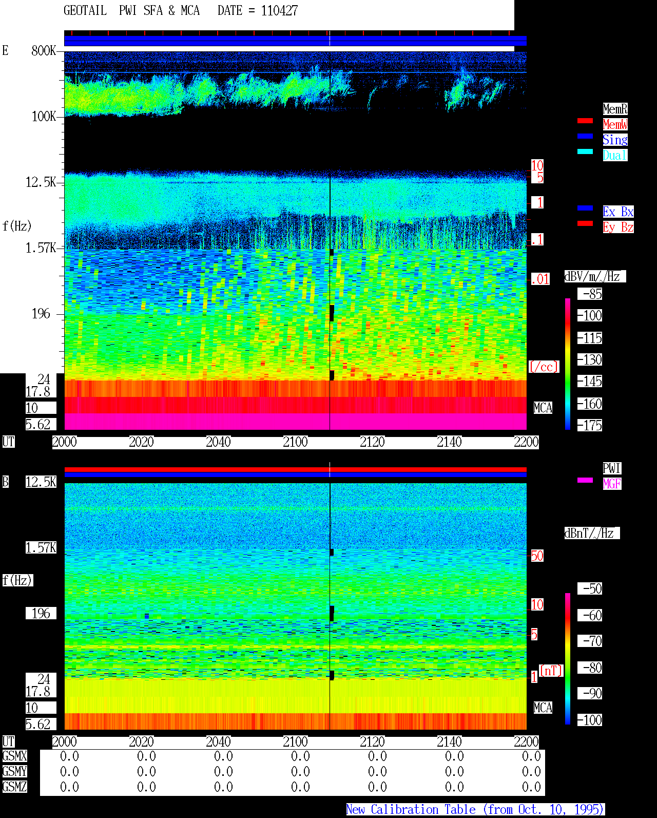This screenshot has height=818, width=657.
Task: Click the 'Ey Bz' legend label
Action: tap(618, 227)
